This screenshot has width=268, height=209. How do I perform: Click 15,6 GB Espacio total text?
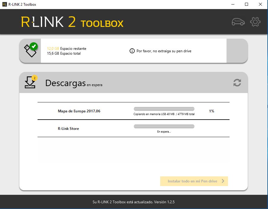64,53
